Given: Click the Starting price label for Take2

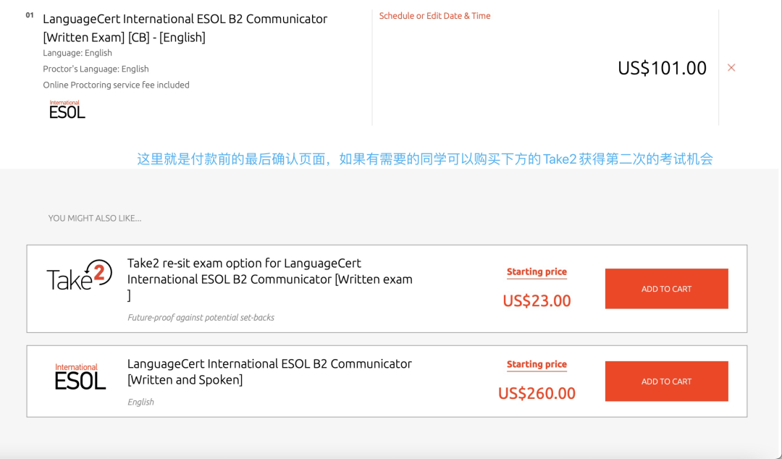Looking at the screenshot, I should (537, 272).
